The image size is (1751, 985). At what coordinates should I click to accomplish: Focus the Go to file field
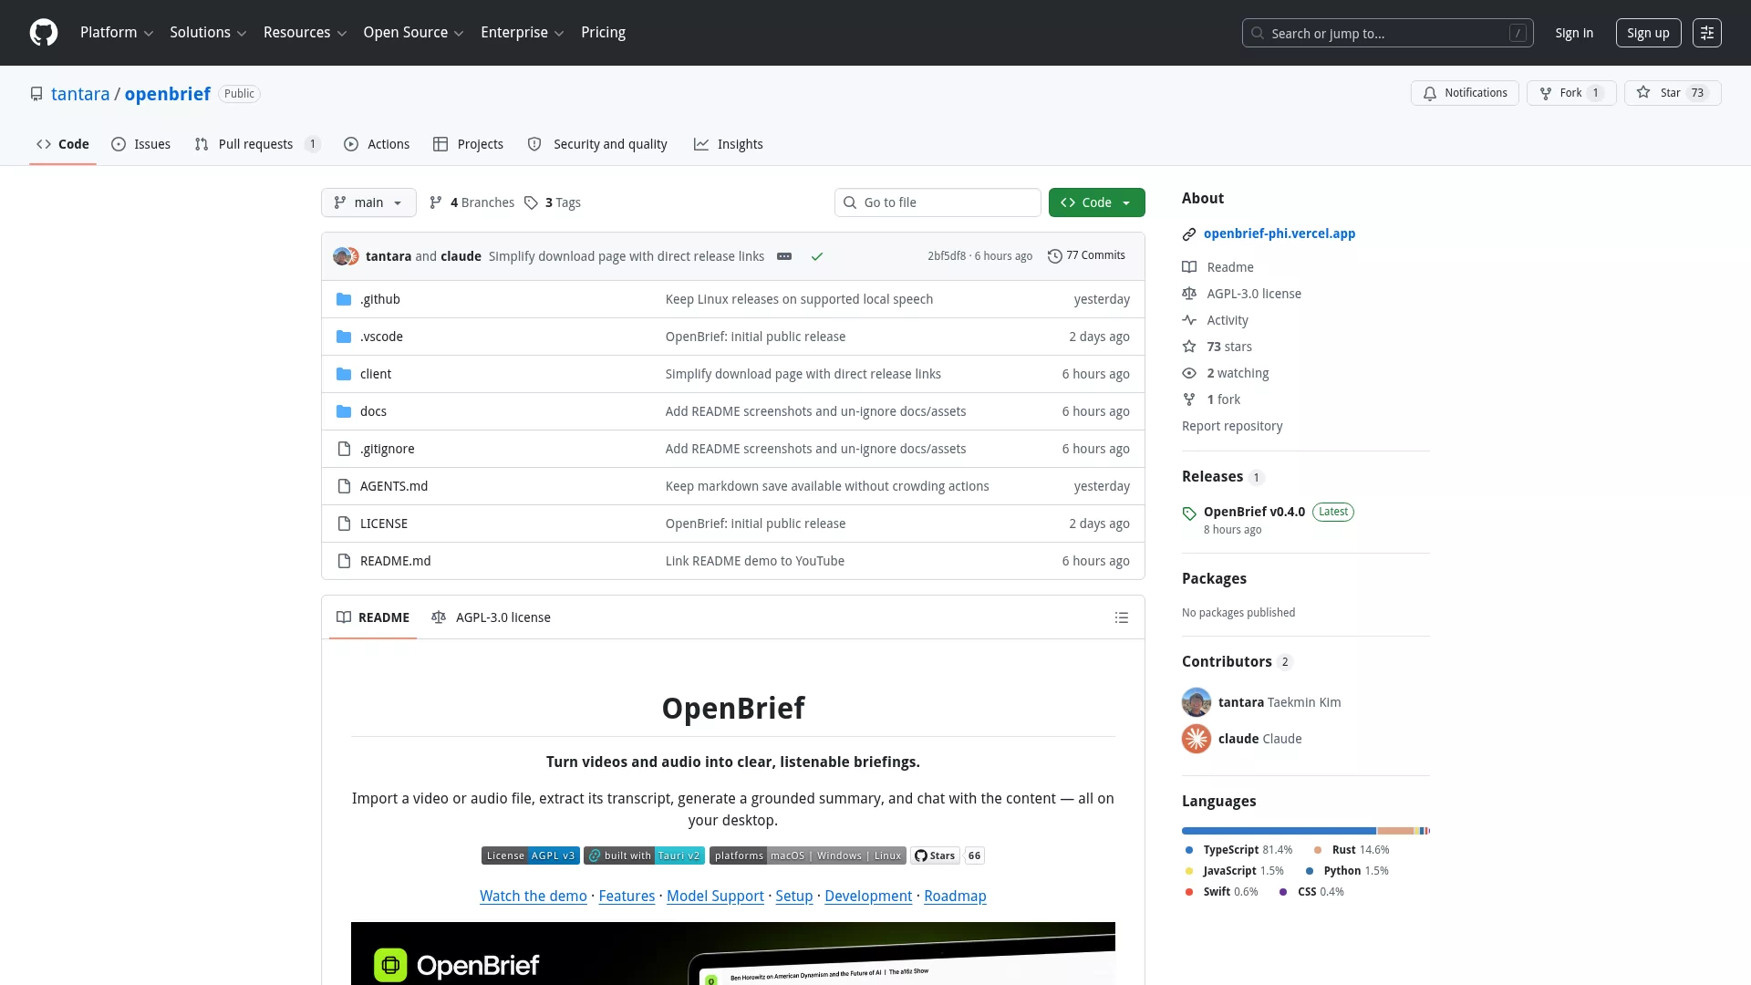click(x=938, y=202)
